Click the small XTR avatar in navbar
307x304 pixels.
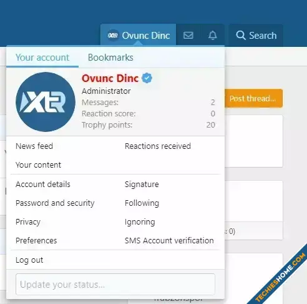[113, 35]
